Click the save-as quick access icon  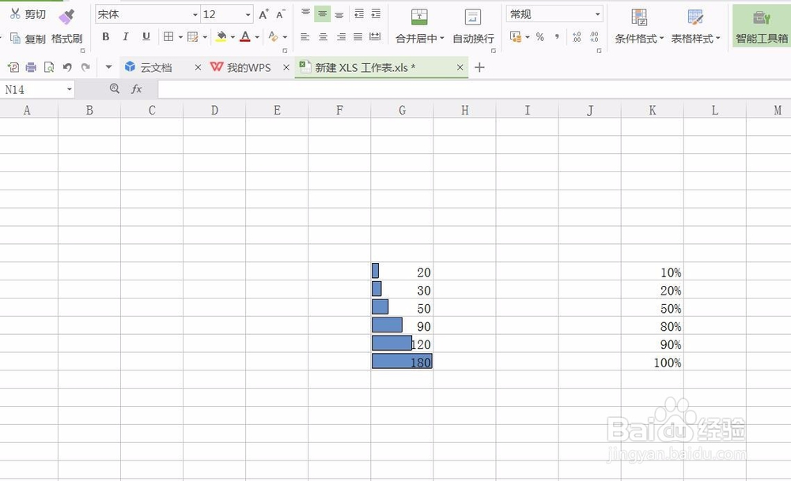(x=13, y=67)
